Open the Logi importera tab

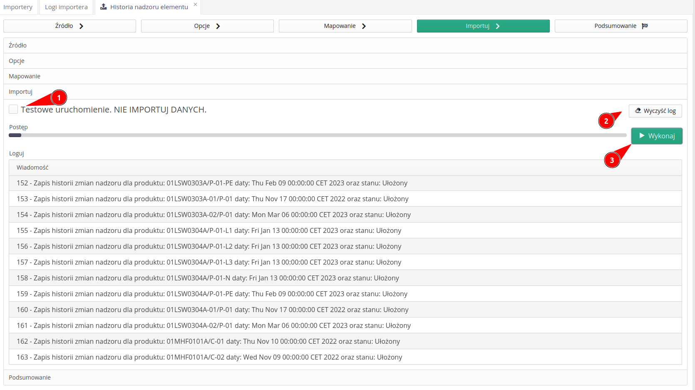coord(66,7)
